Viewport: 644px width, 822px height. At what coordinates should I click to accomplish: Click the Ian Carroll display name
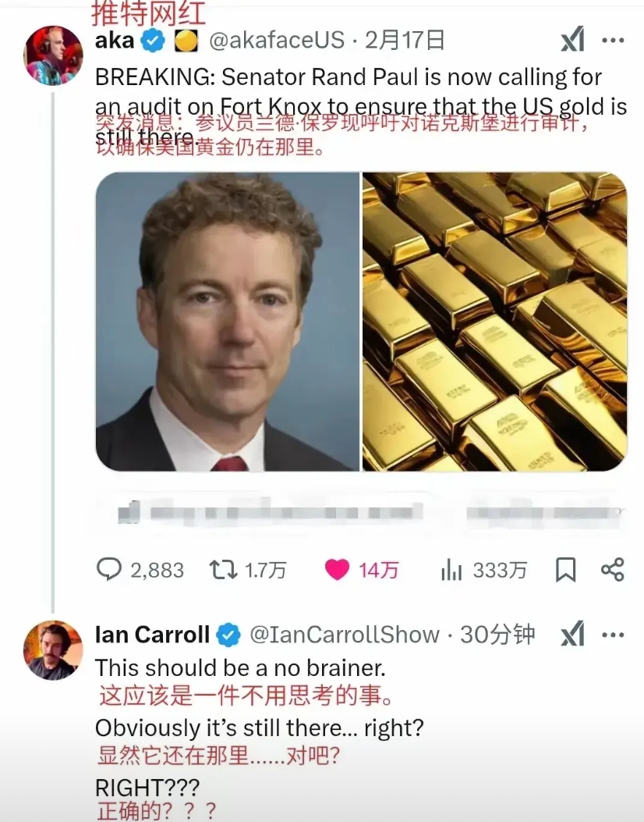click(x=152, y=635)
